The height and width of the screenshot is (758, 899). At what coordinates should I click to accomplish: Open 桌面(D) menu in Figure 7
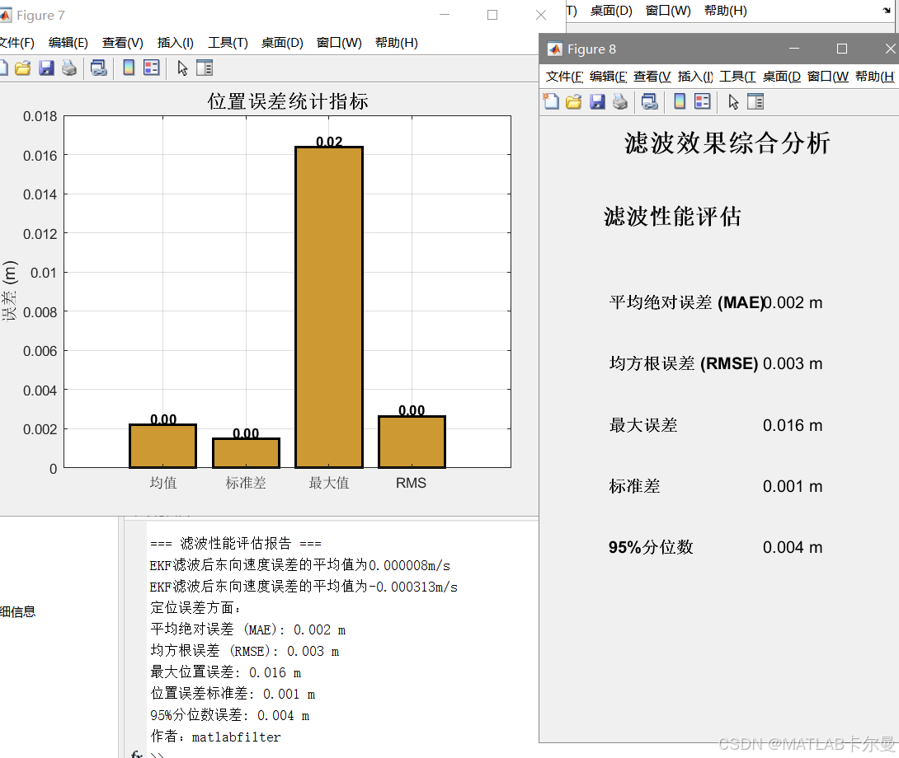[282, 42]
